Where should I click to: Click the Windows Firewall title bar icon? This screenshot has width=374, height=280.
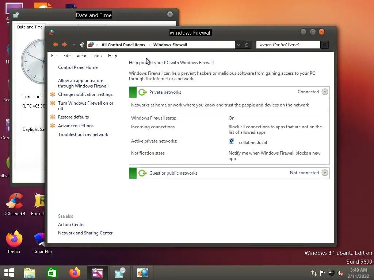click(x=51, y=32)
